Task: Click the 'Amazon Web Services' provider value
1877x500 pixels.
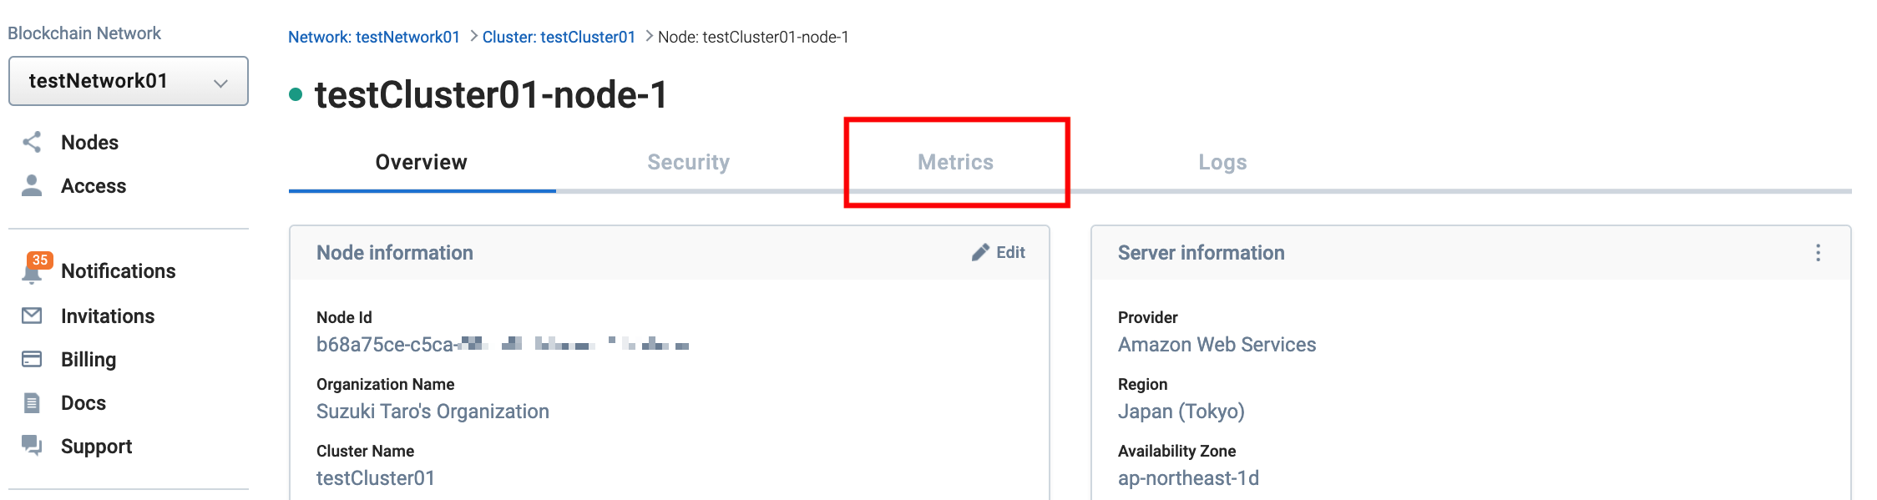Action: (1217, 345)
